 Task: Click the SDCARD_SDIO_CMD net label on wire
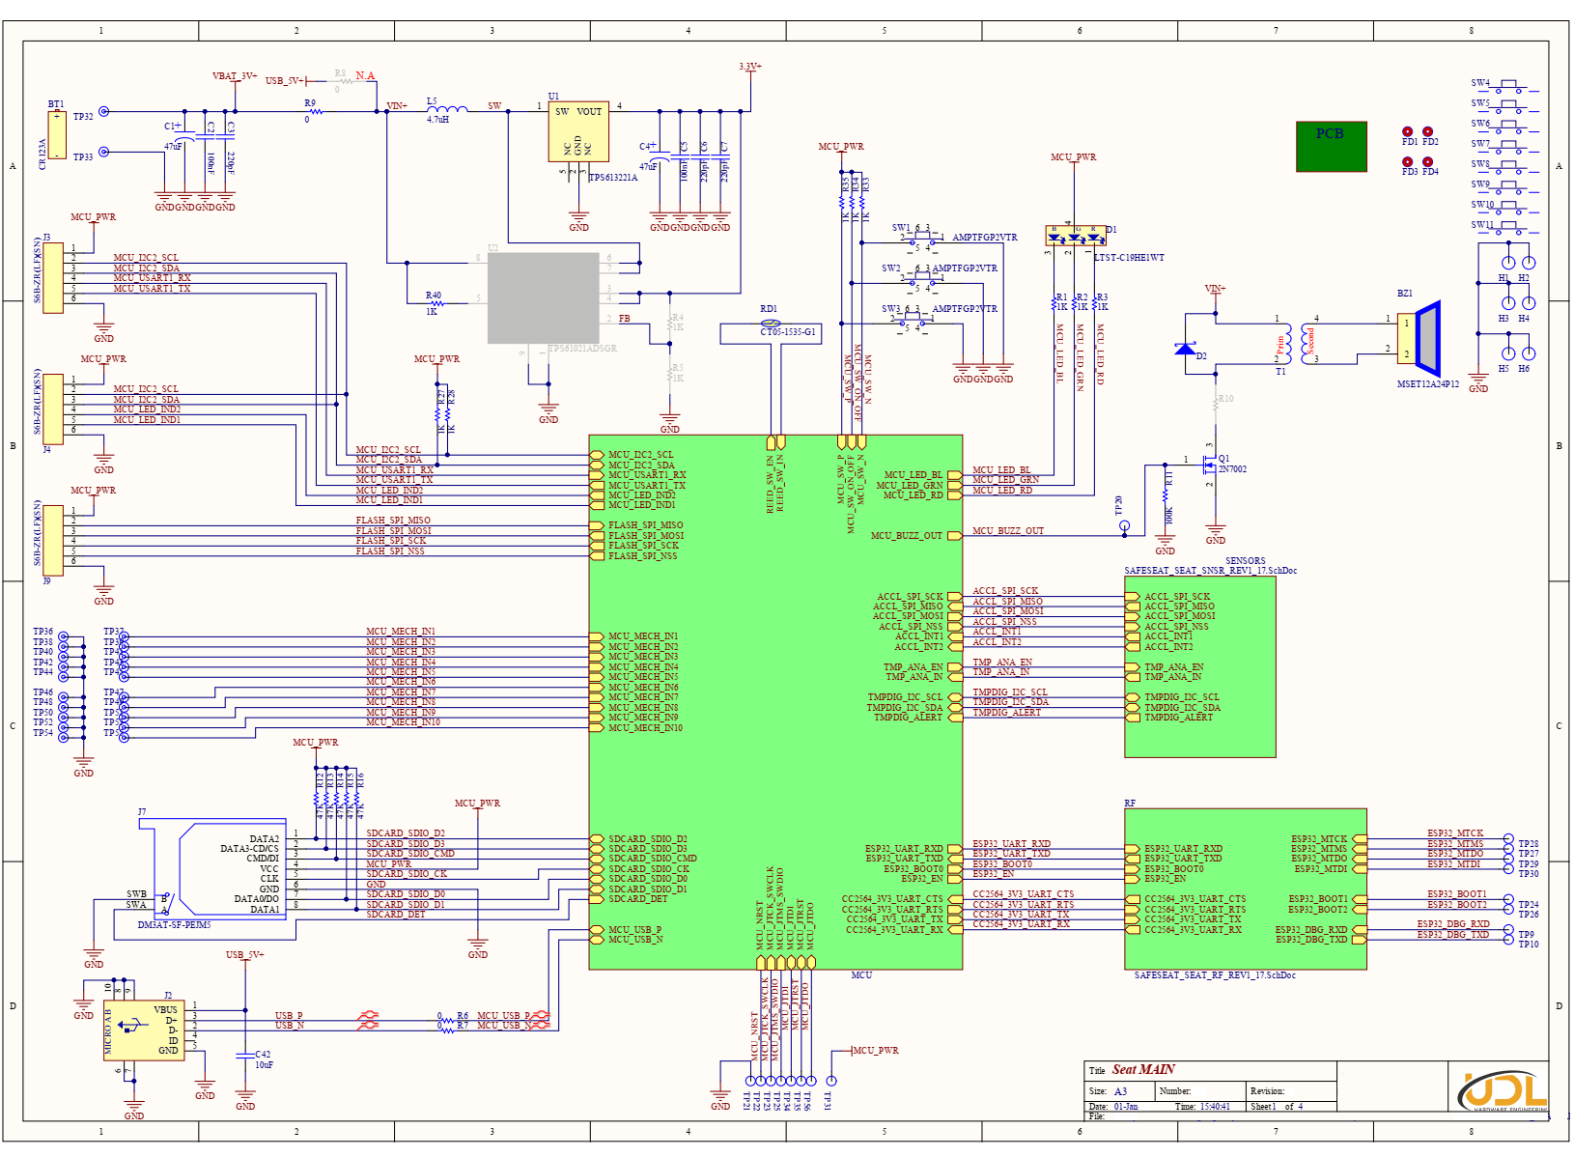tap(410, 853)
